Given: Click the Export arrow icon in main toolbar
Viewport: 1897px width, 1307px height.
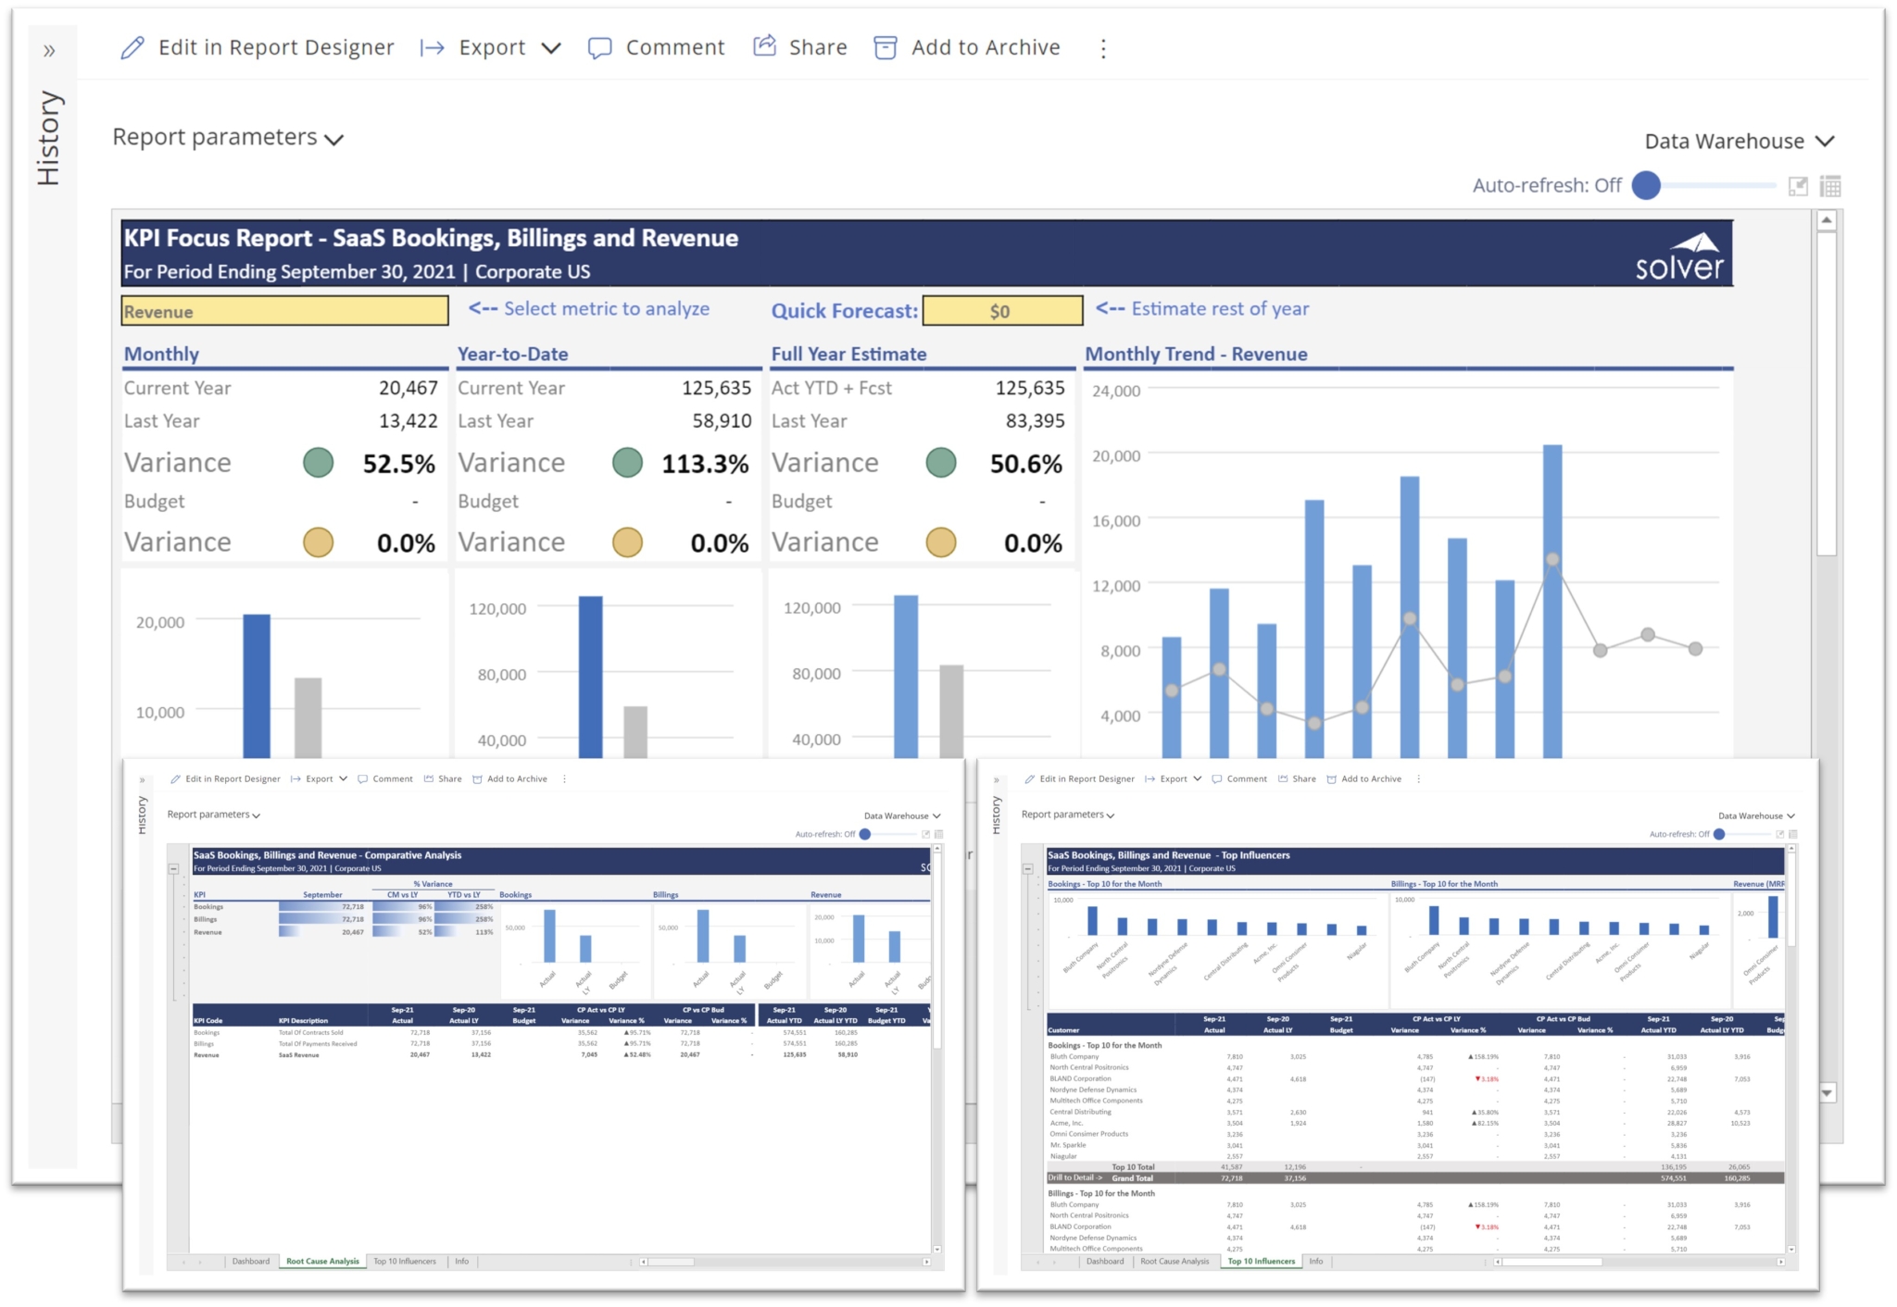Looking at the screenshot, I should click(x=432, y=48).
